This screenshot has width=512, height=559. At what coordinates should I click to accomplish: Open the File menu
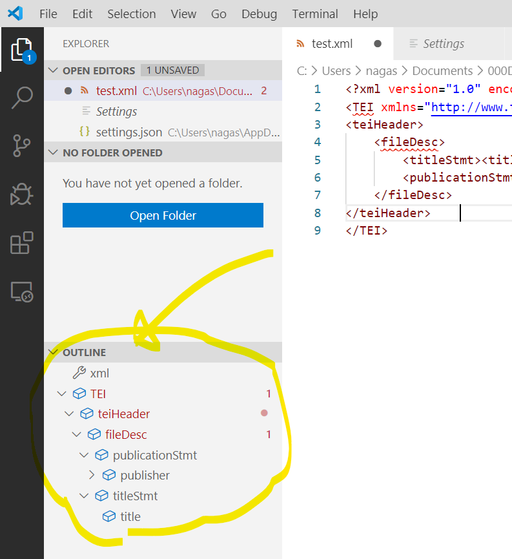point(48,14)
